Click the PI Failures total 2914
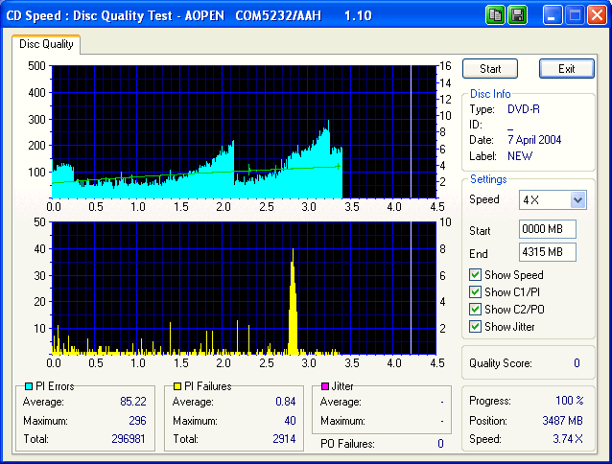612x464 pixels. coord(284,439)
